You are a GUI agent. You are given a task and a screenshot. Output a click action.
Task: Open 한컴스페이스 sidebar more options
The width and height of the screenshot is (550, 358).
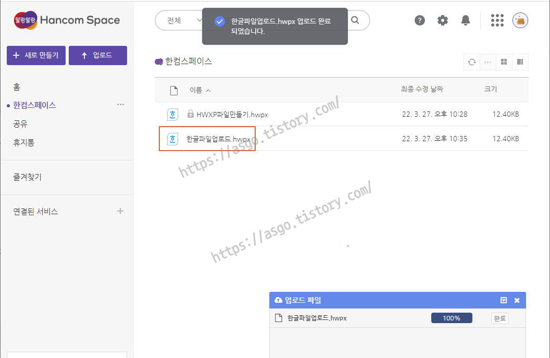click(120, 105)
